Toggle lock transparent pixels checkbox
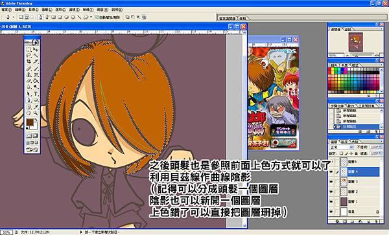The image size is (389, 235). pos(342,153)
